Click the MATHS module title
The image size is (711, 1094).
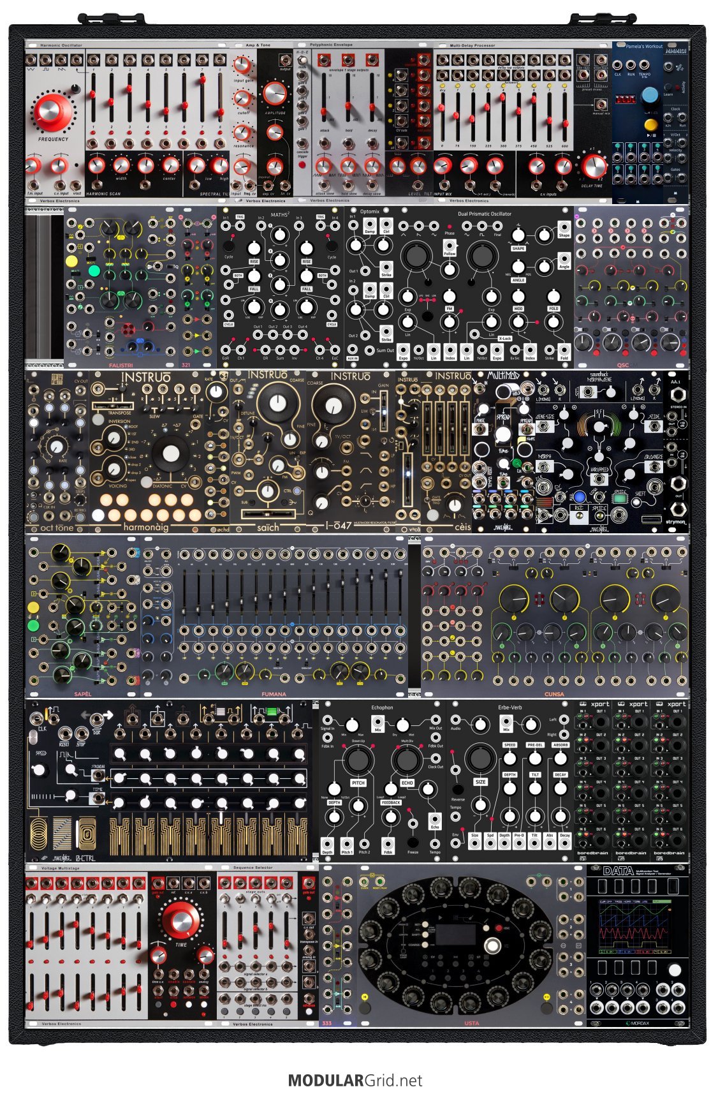pos(279,214)
